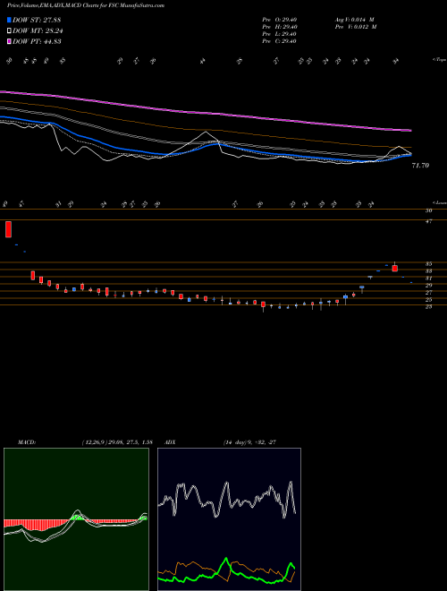Click the ADX (14 day) values text

(x=249, y=442)
